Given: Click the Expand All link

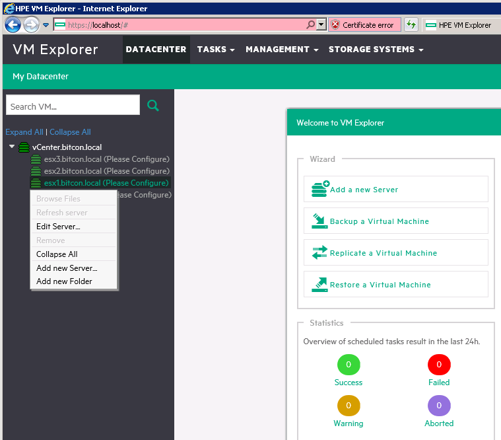Looking at the screenshot, I should pos(24,132).
